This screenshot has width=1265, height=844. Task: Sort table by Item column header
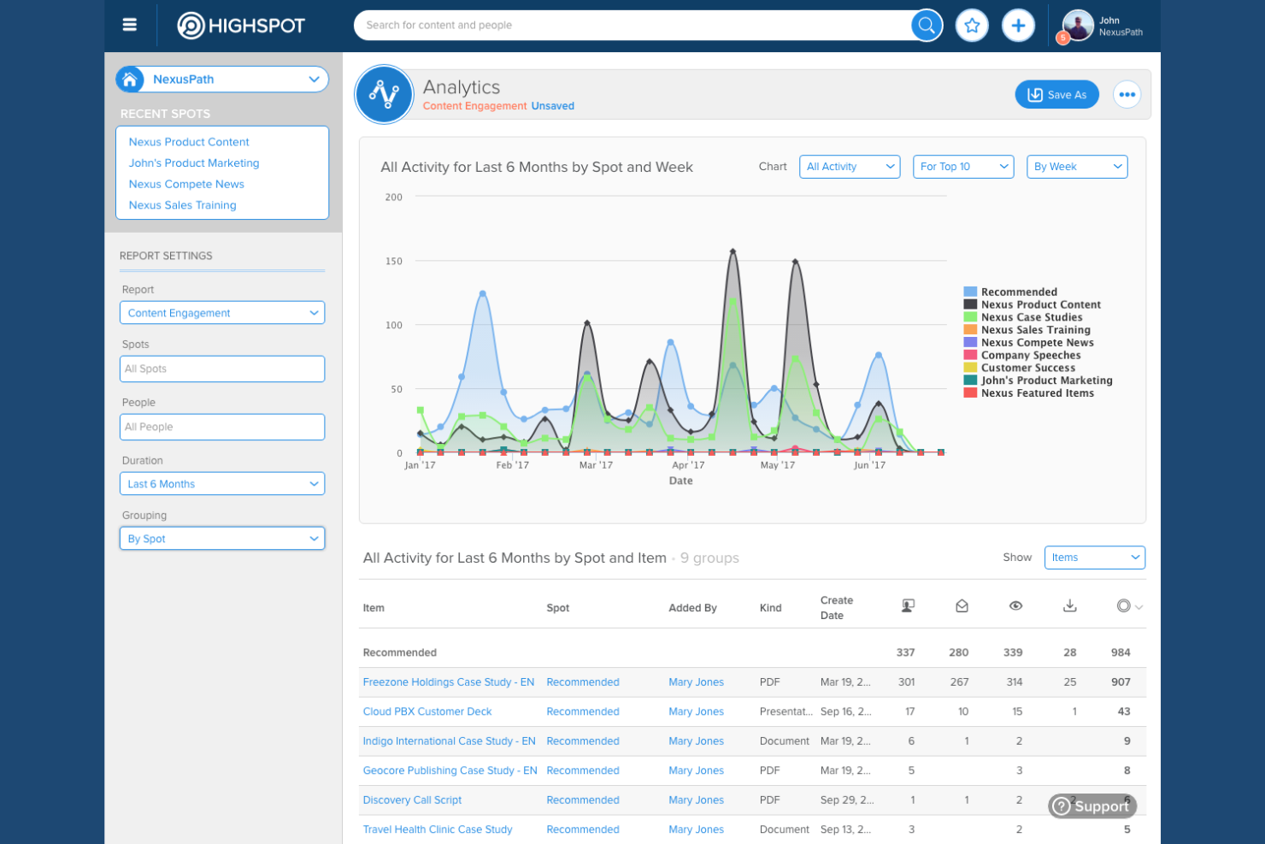click(374, 608)
